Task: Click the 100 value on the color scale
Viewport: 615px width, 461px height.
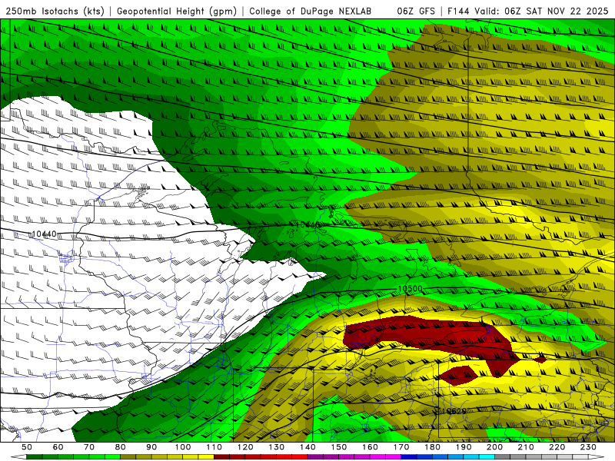Action: [x=183, y=447]
